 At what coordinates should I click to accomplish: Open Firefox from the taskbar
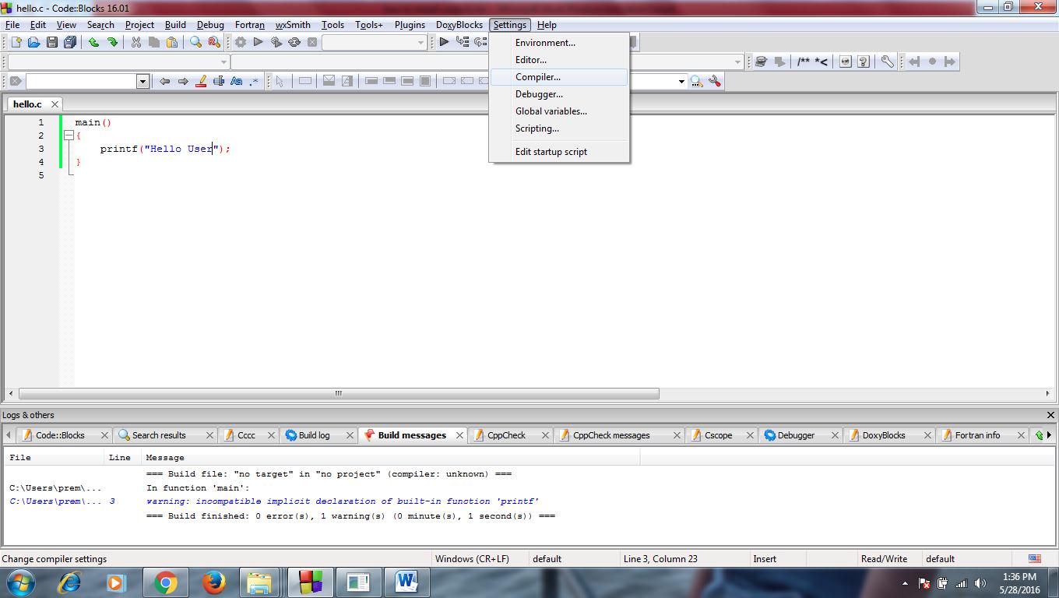(213, 582)
